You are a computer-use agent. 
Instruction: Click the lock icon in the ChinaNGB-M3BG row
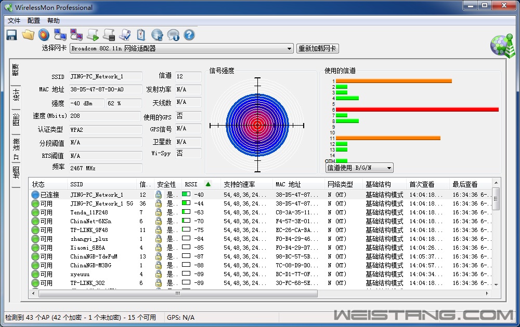(x=159, y=265)
